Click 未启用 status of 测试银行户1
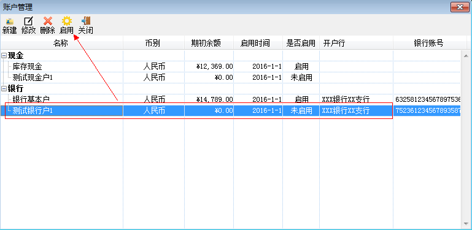 [x=301, y=110]
